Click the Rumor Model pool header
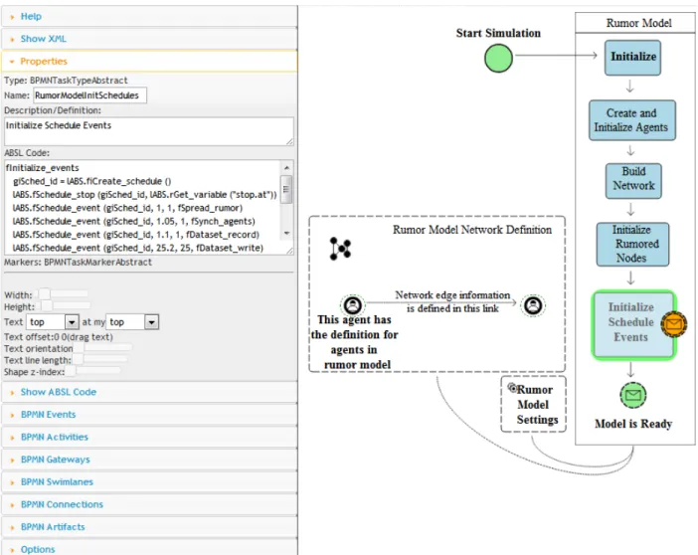 634,23
